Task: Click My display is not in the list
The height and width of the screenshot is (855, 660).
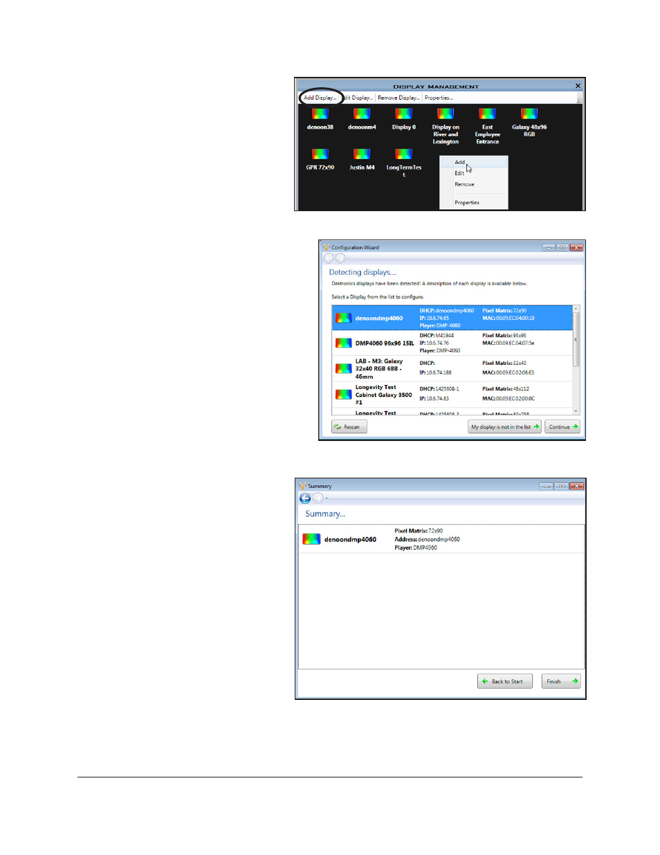Action: (505, 427)
